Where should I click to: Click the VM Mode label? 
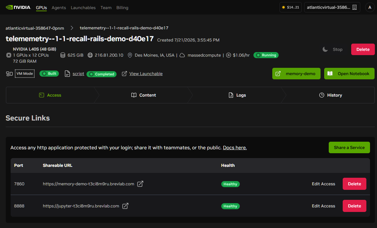(25, 74)
